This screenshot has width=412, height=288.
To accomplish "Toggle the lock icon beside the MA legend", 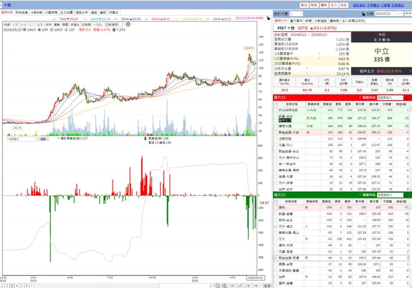I will [268, 18].
